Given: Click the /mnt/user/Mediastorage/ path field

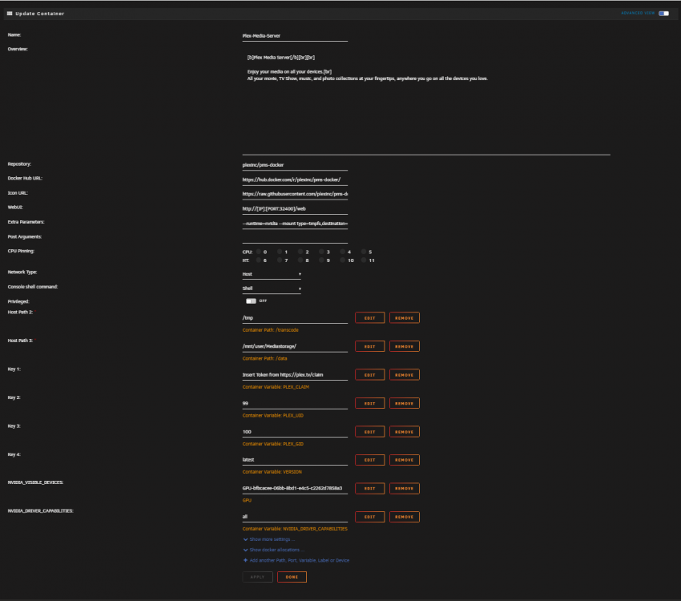Looking at the screenshot, I should click(x=295, y=346).
